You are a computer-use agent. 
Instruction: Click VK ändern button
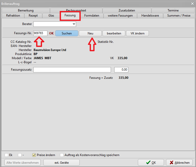pos(138,33)
